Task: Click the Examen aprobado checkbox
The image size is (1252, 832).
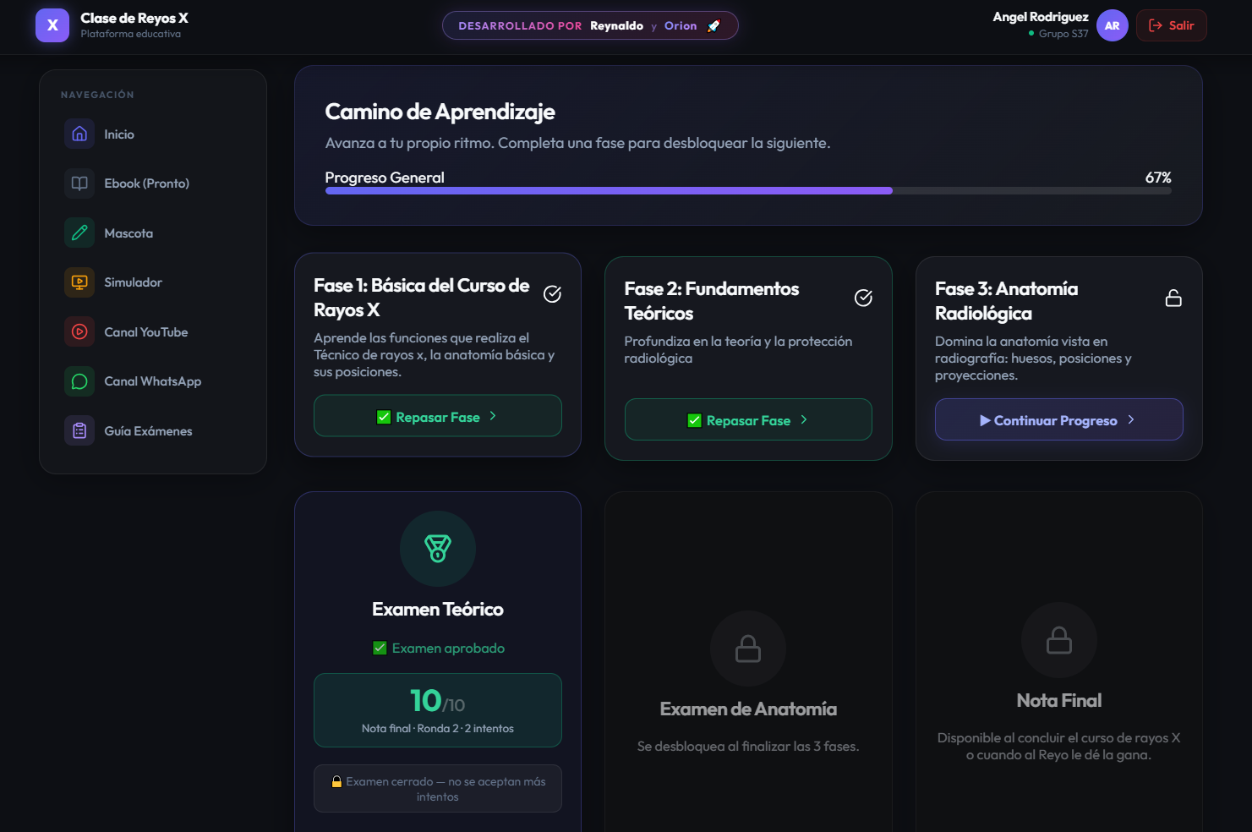Action: click(378, 648)
